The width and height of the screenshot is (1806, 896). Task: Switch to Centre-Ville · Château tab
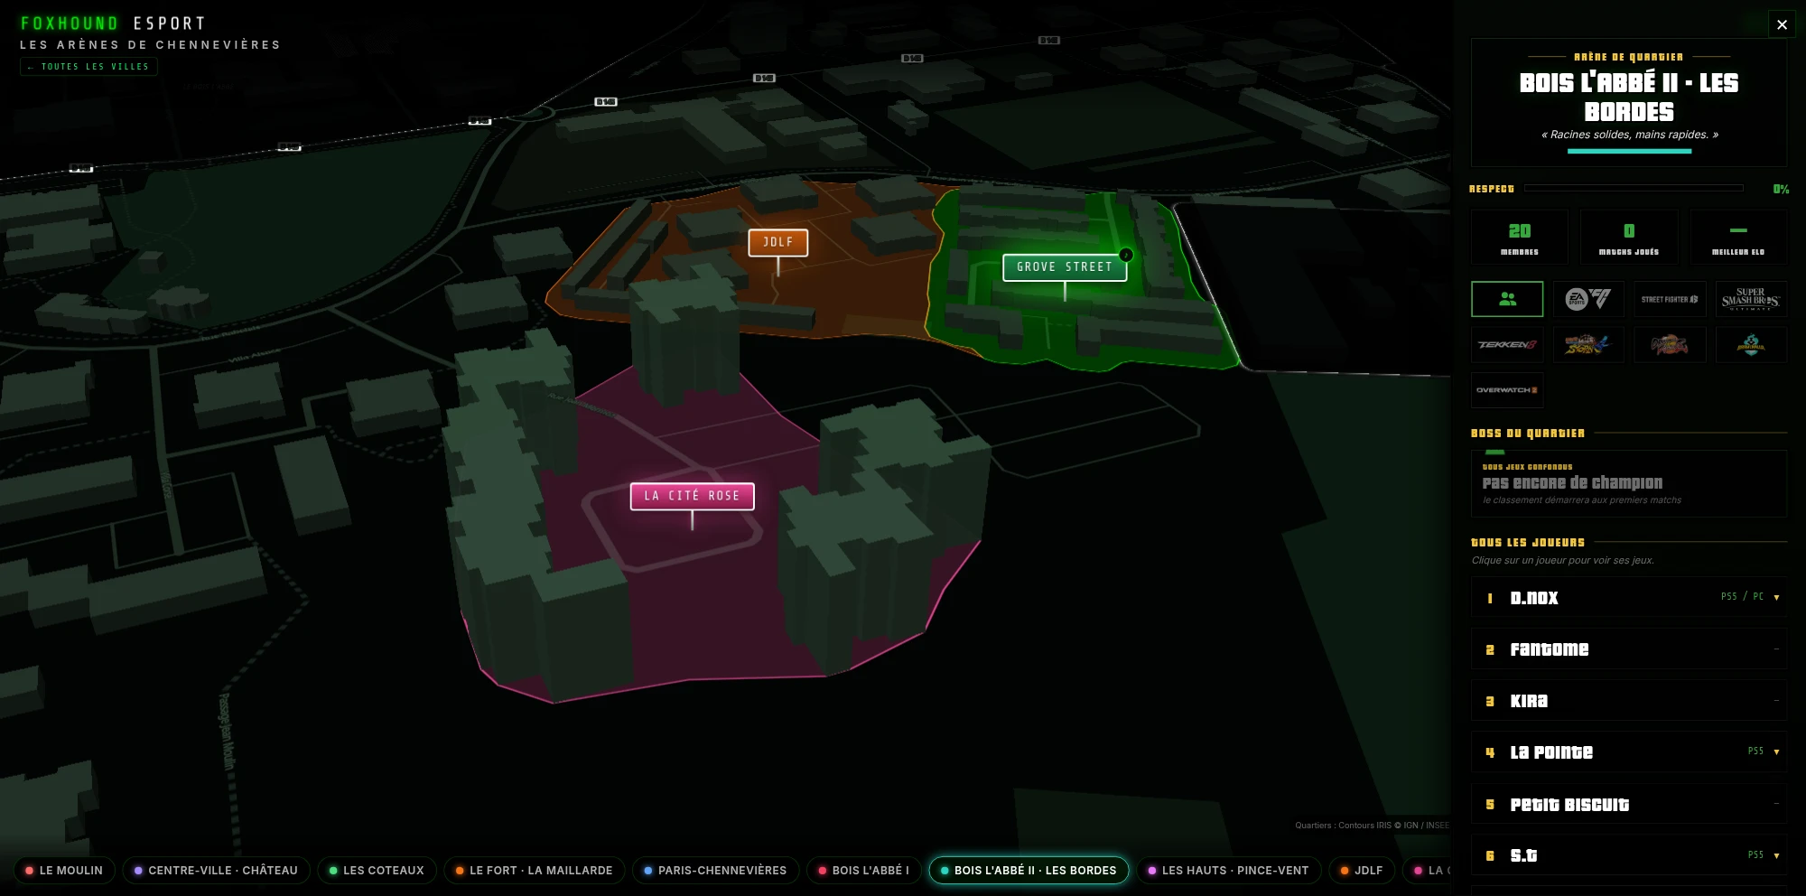point(216,871)
